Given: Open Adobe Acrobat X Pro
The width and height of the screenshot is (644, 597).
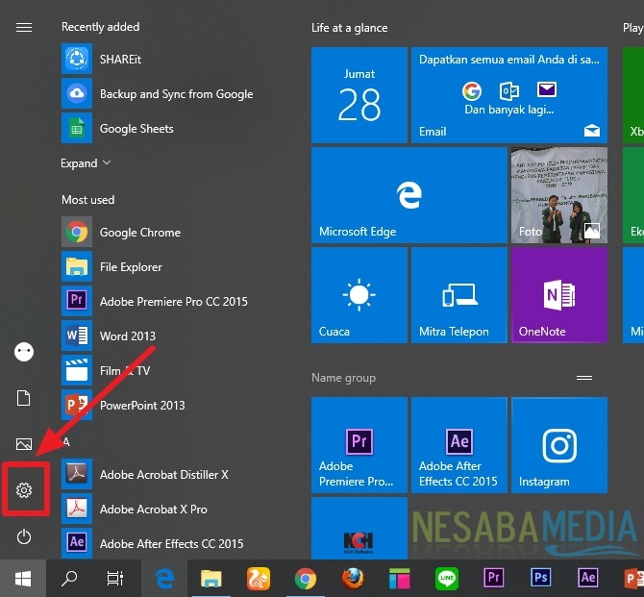Looking at the screenshot, I should coord(164,510).
